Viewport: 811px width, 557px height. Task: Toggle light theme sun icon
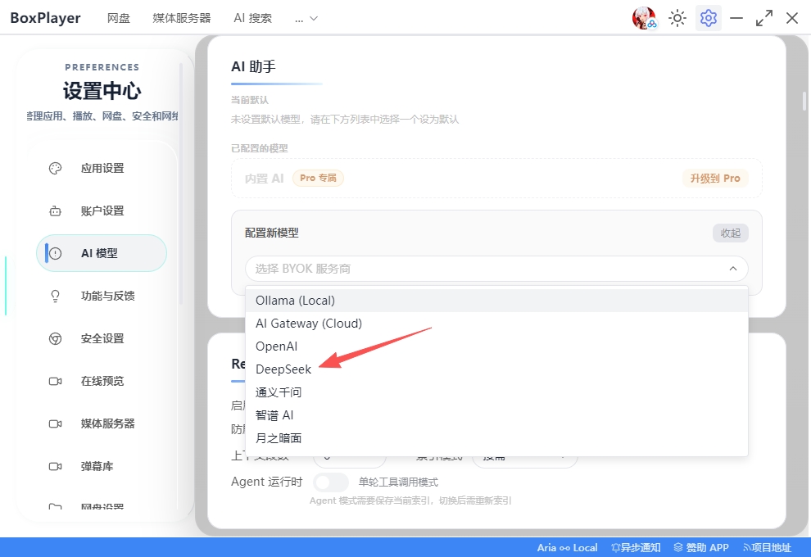(677, 18)
